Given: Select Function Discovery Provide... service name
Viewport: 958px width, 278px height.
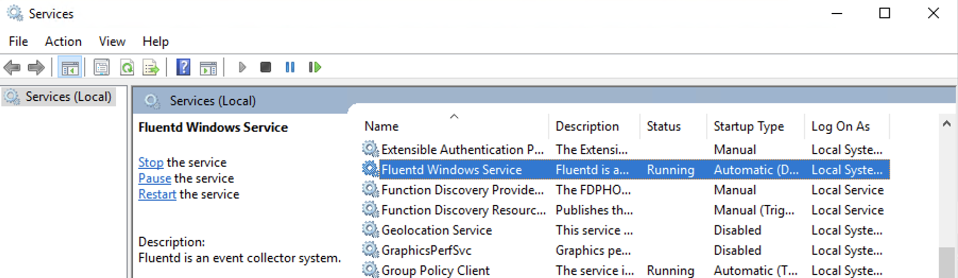Looking at the screenshot, I should coord(463,190).
